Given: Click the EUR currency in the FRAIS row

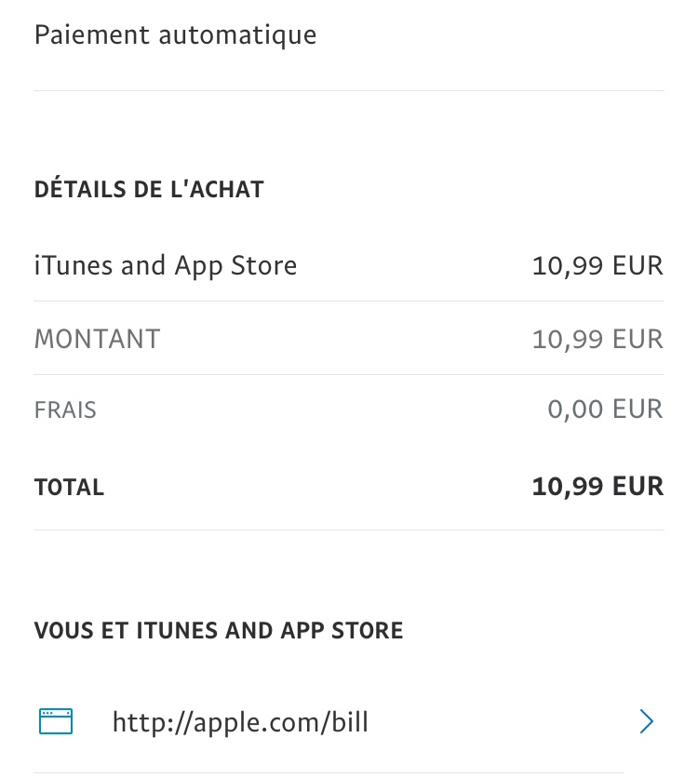Looking at the screenshot, I should pyautogui.click(x=638, y=409).
